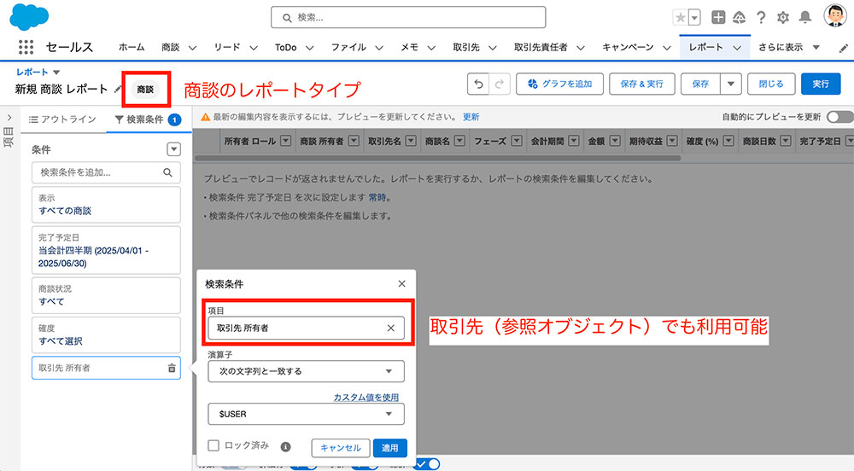Clear the 取引先 所有者 field value
The image size is (854, 471).
click(390, 328)
